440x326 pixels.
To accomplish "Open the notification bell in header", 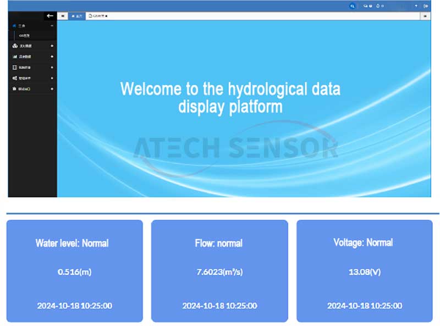I will 378,5.
